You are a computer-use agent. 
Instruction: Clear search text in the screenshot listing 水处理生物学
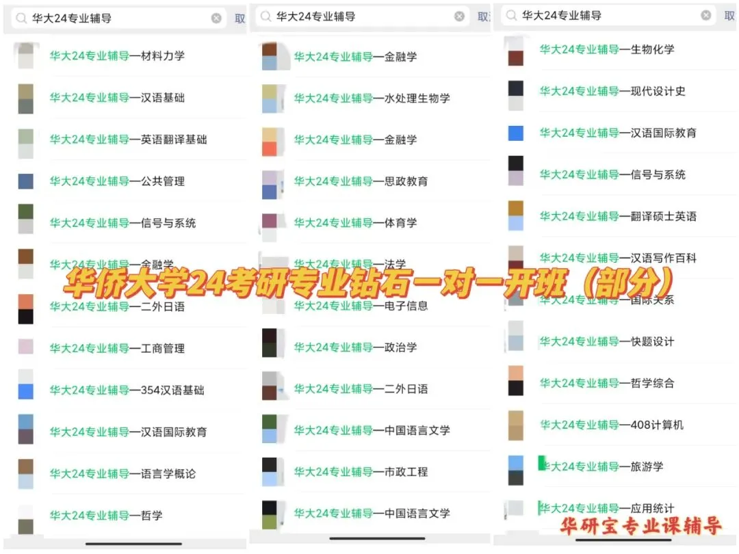[x=460, y=16]
